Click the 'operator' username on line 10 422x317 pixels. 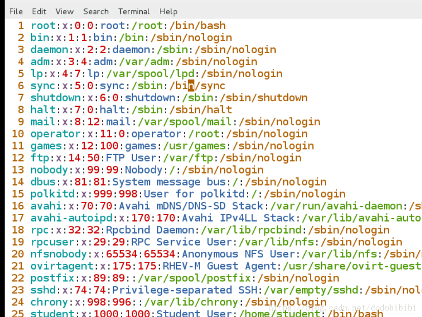(x=56, y=134)
